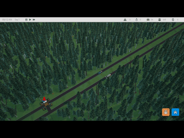Play at normal speed

pos(30,20)
